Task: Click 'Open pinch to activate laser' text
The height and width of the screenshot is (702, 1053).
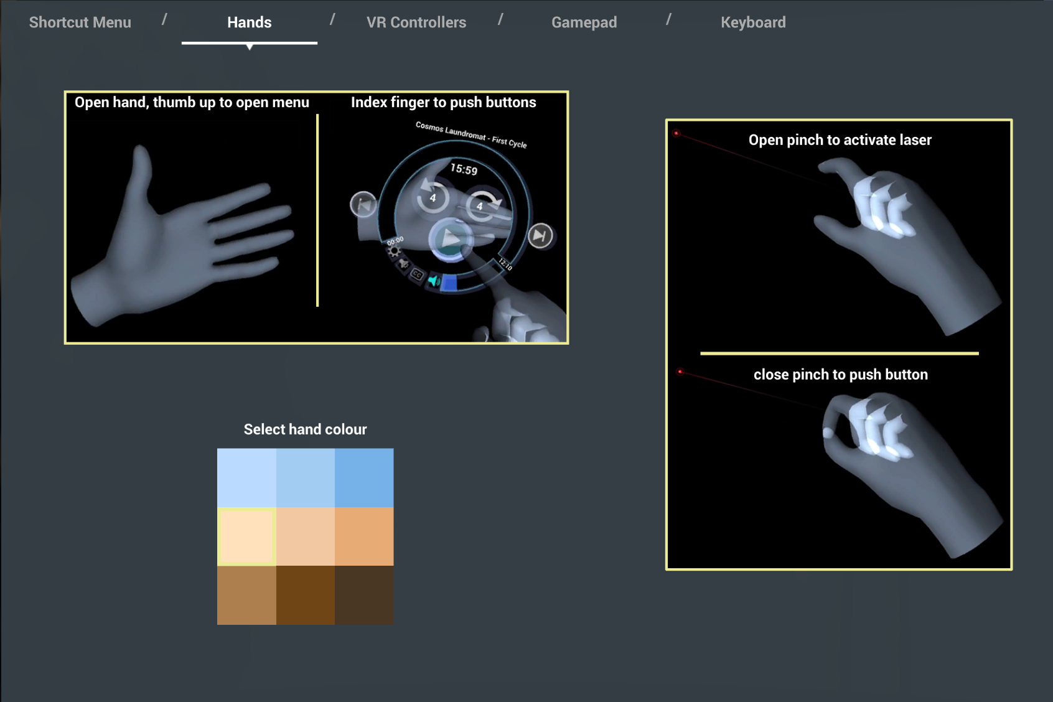Action: coord(840,140)
